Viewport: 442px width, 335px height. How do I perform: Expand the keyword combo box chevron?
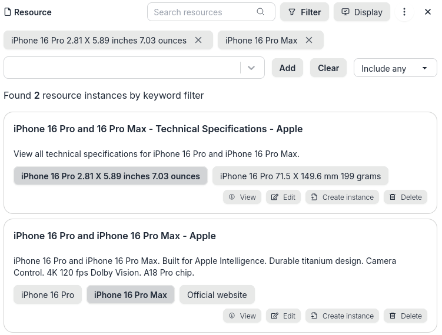coord(251,68)
